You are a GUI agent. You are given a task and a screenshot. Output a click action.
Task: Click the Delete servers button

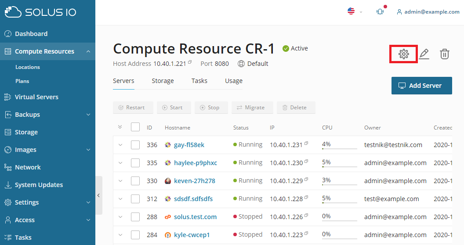coord(296,108)
